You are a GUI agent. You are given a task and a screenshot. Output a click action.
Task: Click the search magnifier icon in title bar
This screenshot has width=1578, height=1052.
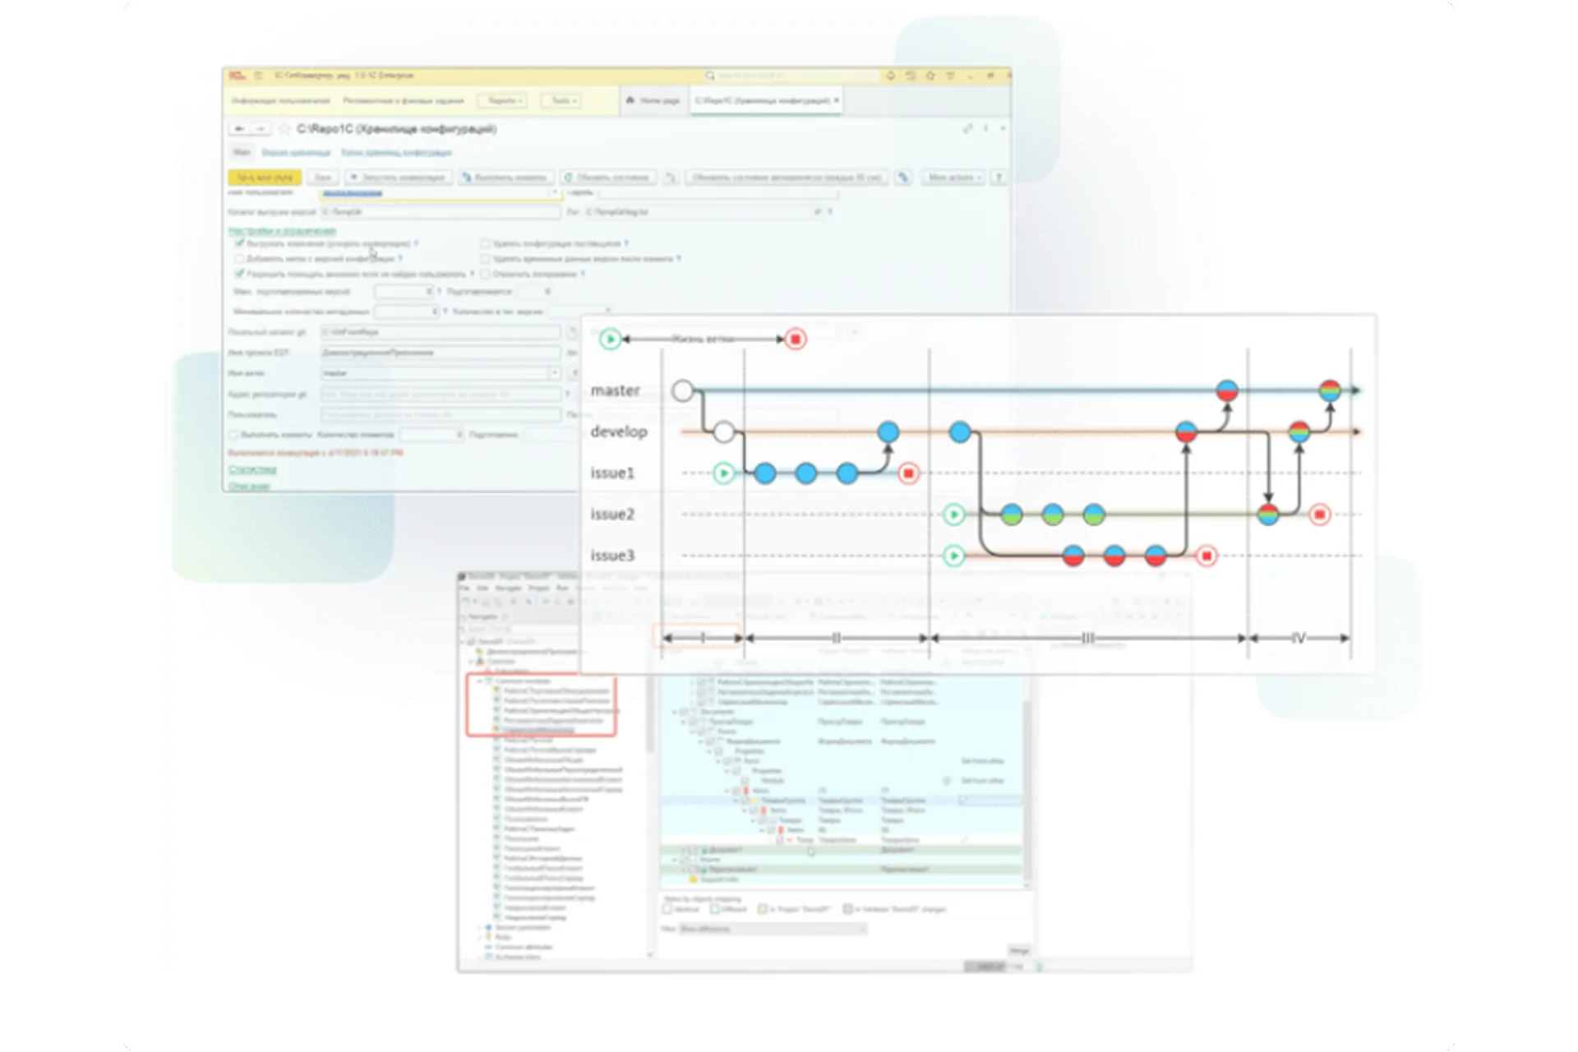[x=709, y=76]
